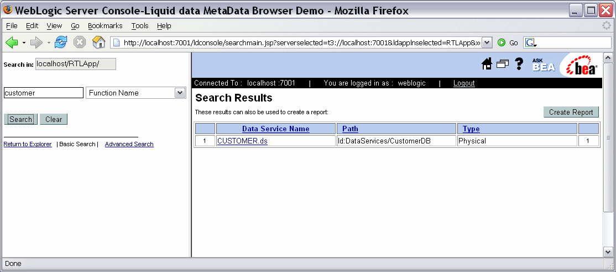The height and width of the screenshot is (272, 616).
Task: Click the Google search engine icon
Action: tap(530, 42)
